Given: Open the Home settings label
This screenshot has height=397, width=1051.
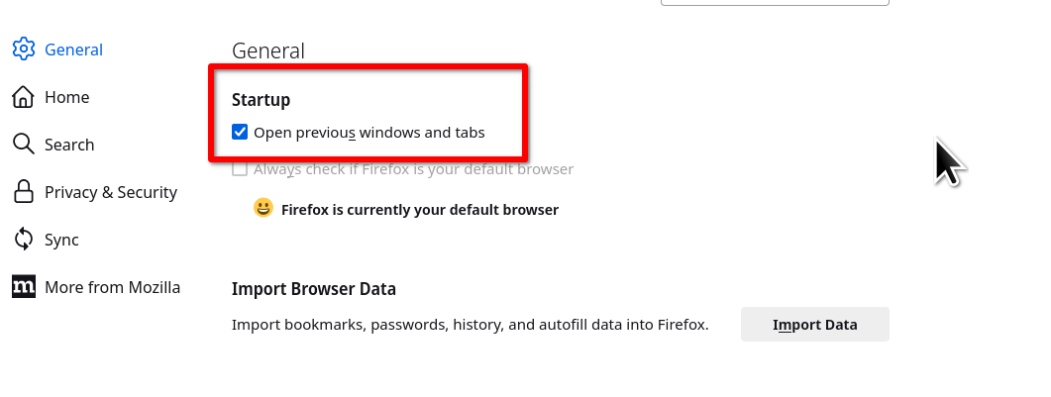Looking at the screenshot, I should [x=66, y=97].
